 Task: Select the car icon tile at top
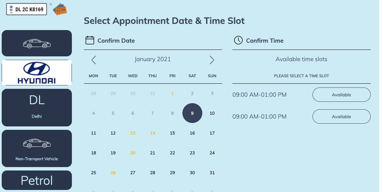[37, 43]
